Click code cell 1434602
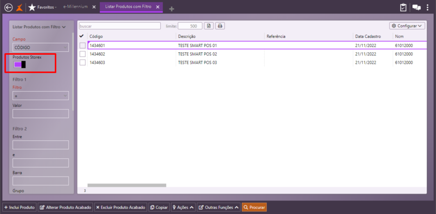 97,54
